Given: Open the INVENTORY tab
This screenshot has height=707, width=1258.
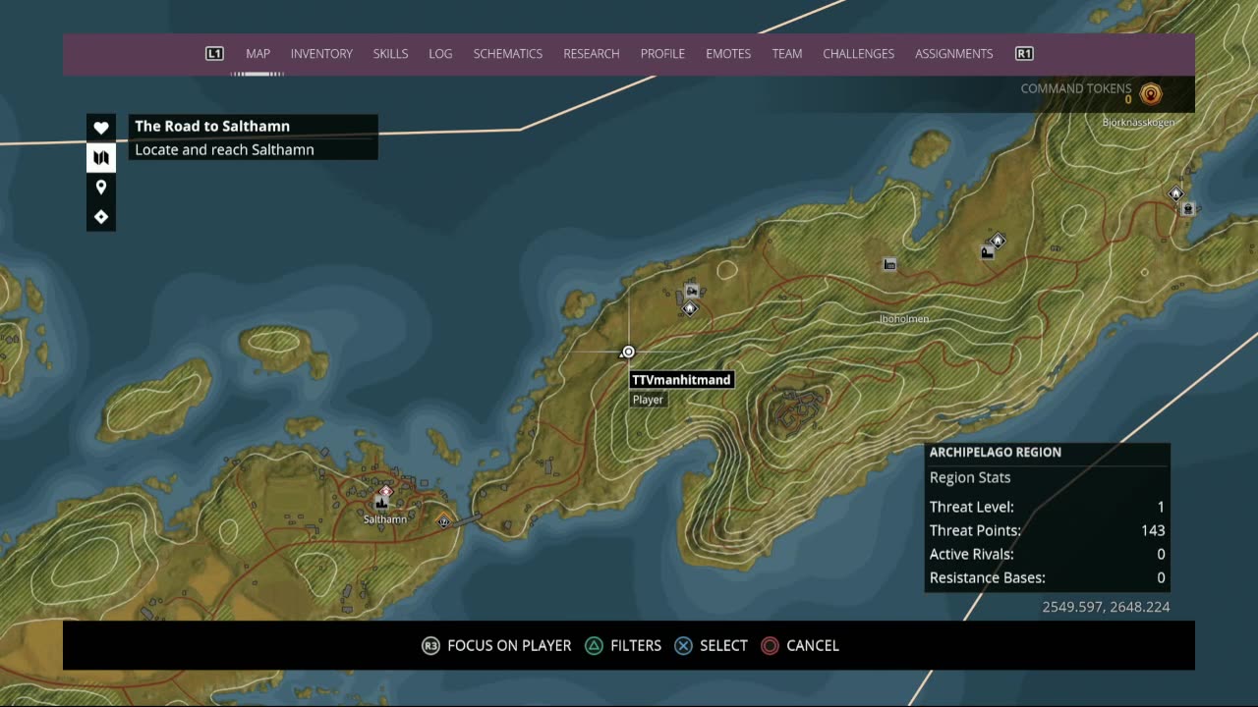Looking at the screenshot, I should (x=321, y=54).
